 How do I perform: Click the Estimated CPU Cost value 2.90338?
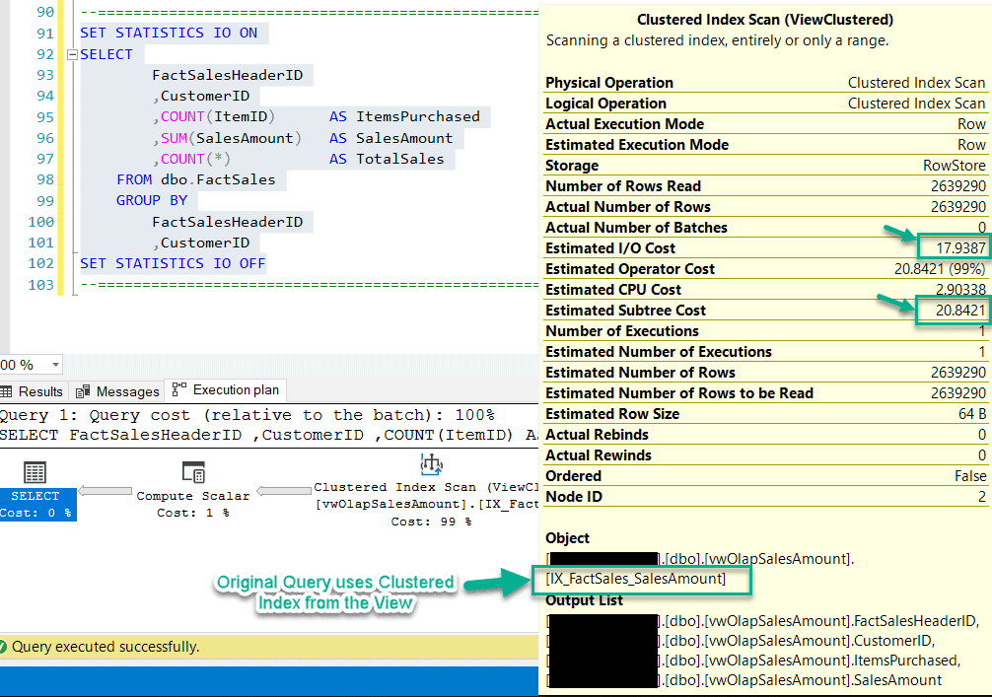(960, 290)
